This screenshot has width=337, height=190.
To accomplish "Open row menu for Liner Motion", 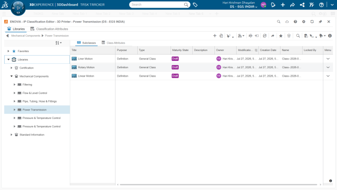I will pyautogui.click(x=328, y=59).
